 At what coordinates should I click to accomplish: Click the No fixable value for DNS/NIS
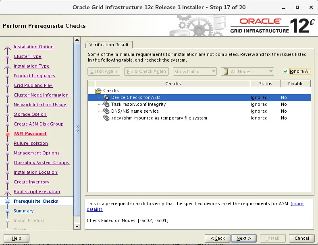[284, 111]
